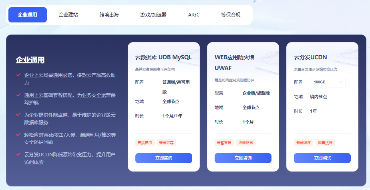
Task: Click 流量分发减少源站带宽压力 subtitle
Action: tap(316, 69)
